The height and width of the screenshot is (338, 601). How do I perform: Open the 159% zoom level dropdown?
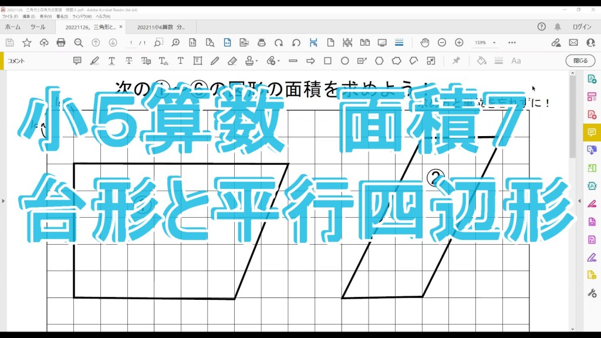point(494,43)
